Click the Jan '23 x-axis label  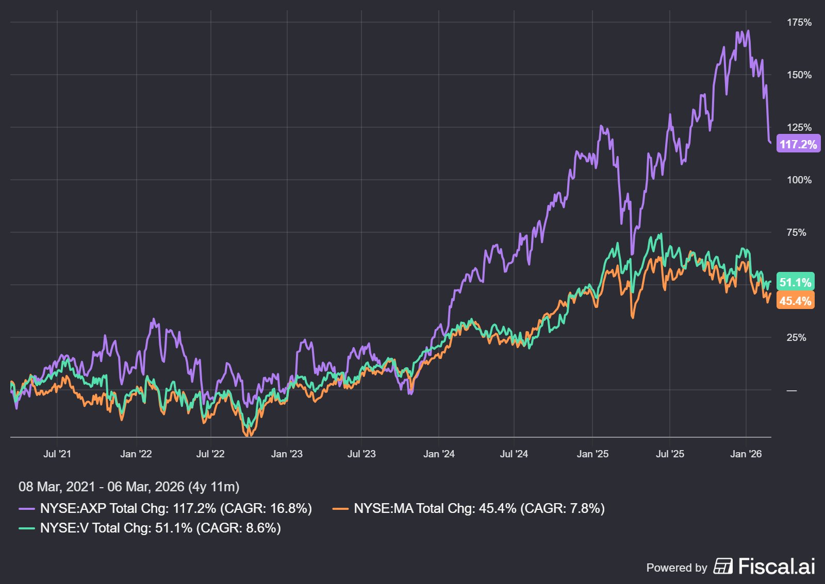[287, 454]
